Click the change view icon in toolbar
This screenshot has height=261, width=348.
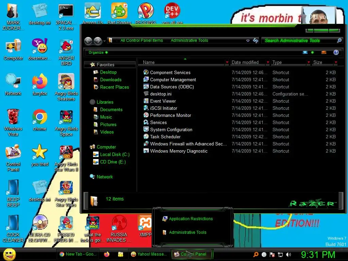305,52
